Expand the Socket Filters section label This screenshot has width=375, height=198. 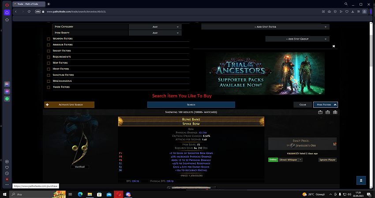[62, 51]
